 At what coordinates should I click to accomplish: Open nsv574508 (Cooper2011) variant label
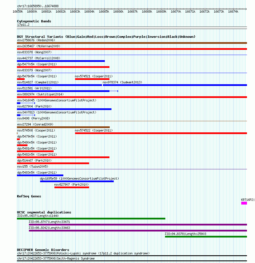36,130
